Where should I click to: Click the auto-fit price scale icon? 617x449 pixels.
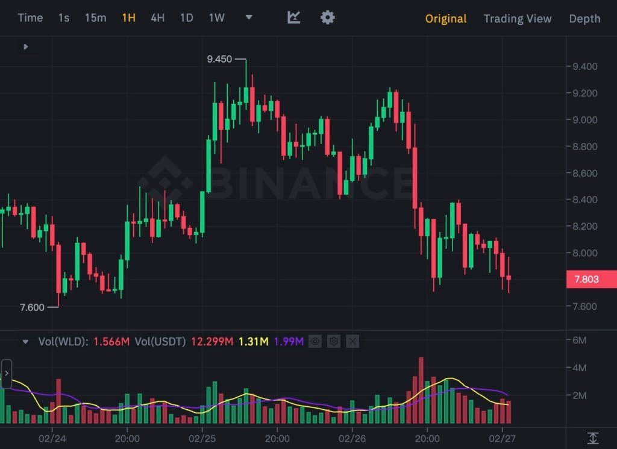[593, 438]
